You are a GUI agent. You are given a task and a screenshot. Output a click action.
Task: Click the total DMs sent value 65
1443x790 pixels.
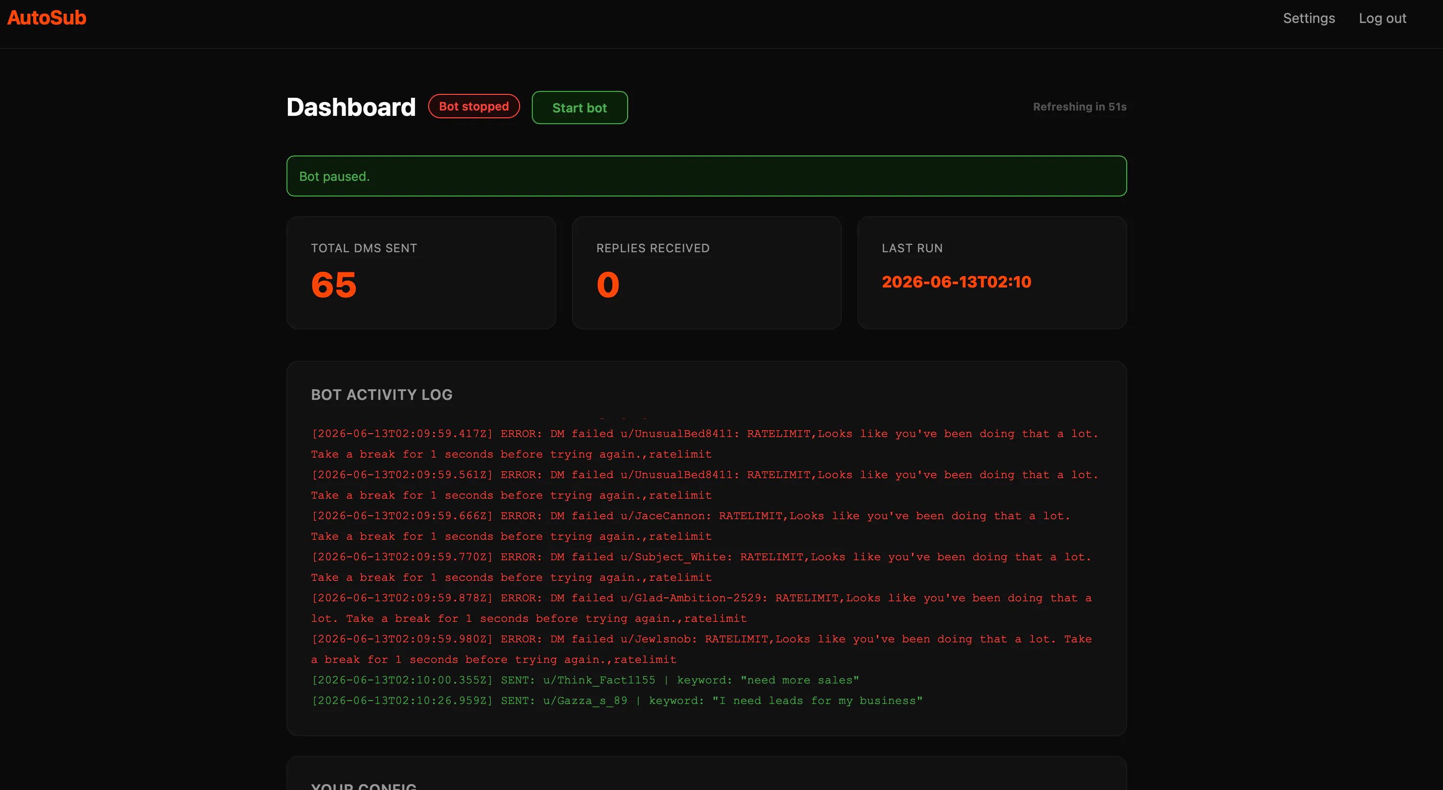(333, 285)
